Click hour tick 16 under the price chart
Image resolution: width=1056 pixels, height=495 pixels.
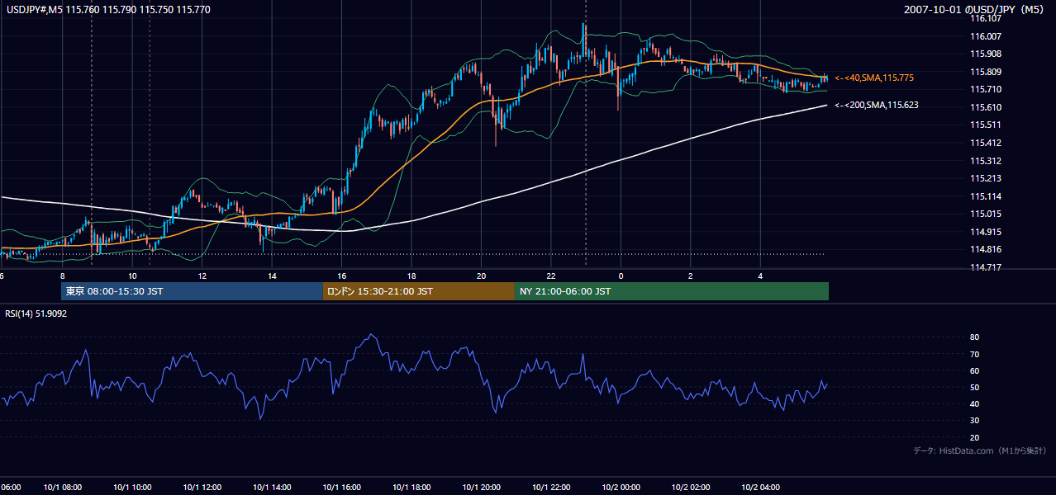[341, 276]
